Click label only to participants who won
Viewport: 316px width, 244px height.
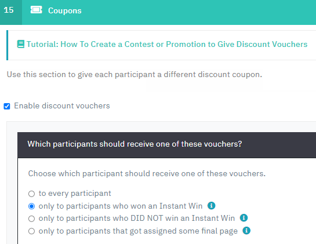click(x=121, y=206)
